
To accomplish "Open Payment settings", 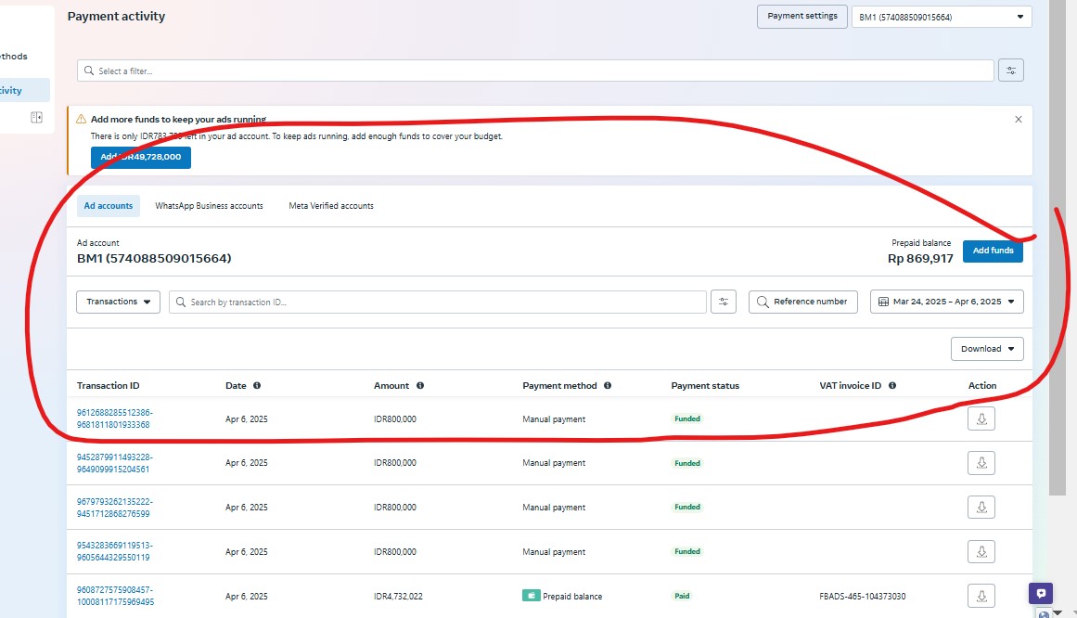I will 801,16.
